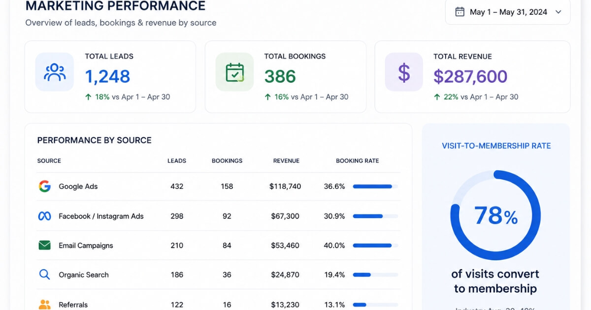Click the calendar icon in the date picker

pos(460,12)
